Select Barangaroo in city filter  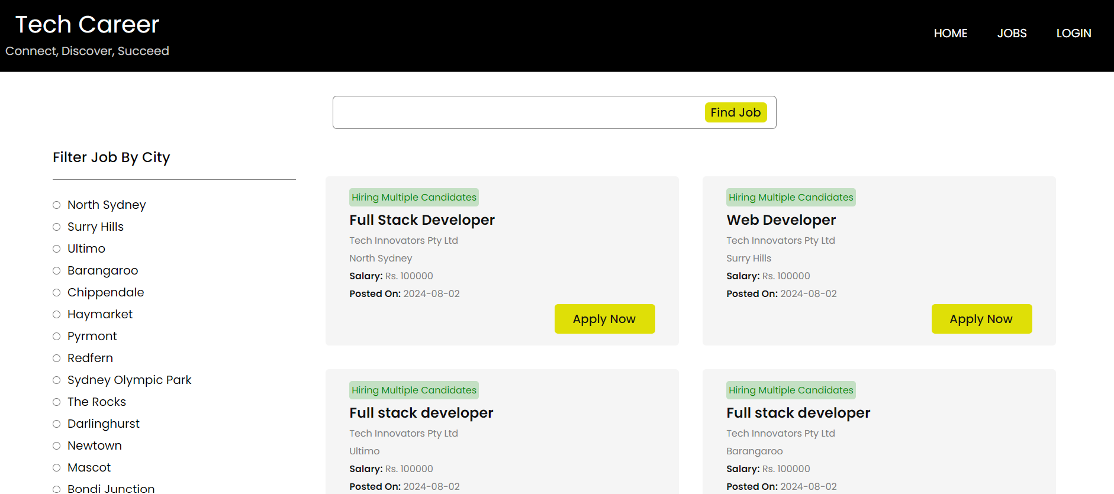(x=57, y=271)
